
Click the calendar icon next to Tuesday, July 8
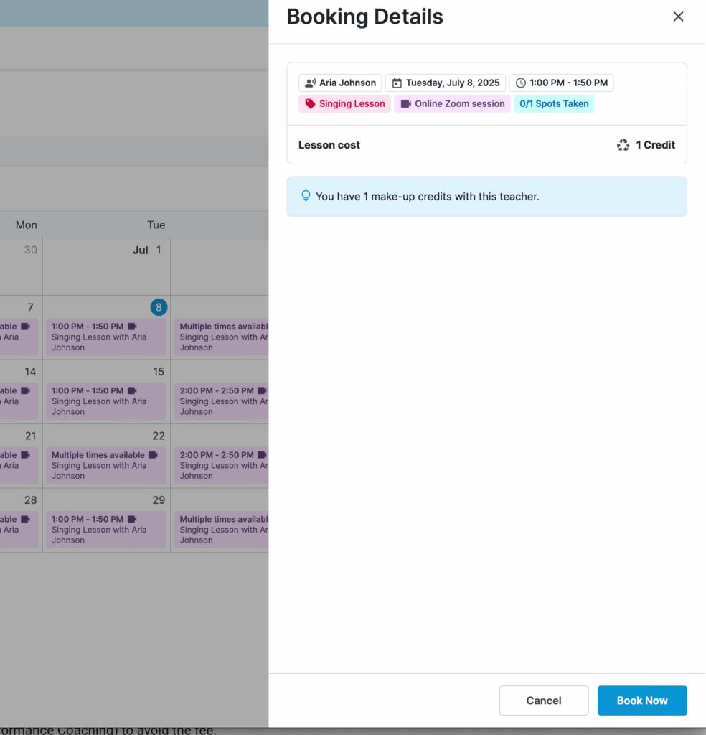(397, 83)
